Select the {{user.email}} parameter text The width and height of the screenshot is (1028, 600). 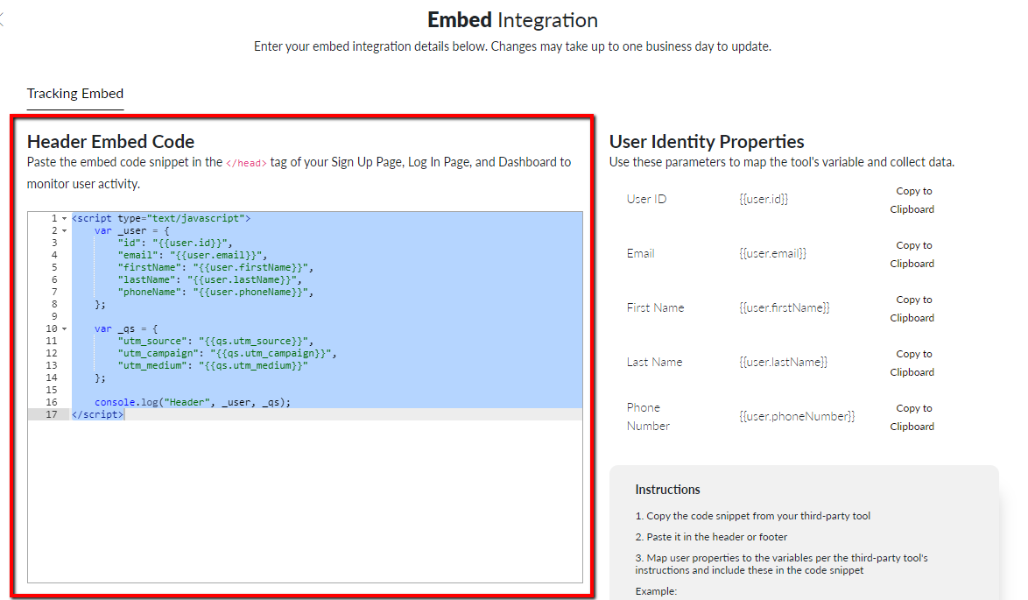[772, 254]
